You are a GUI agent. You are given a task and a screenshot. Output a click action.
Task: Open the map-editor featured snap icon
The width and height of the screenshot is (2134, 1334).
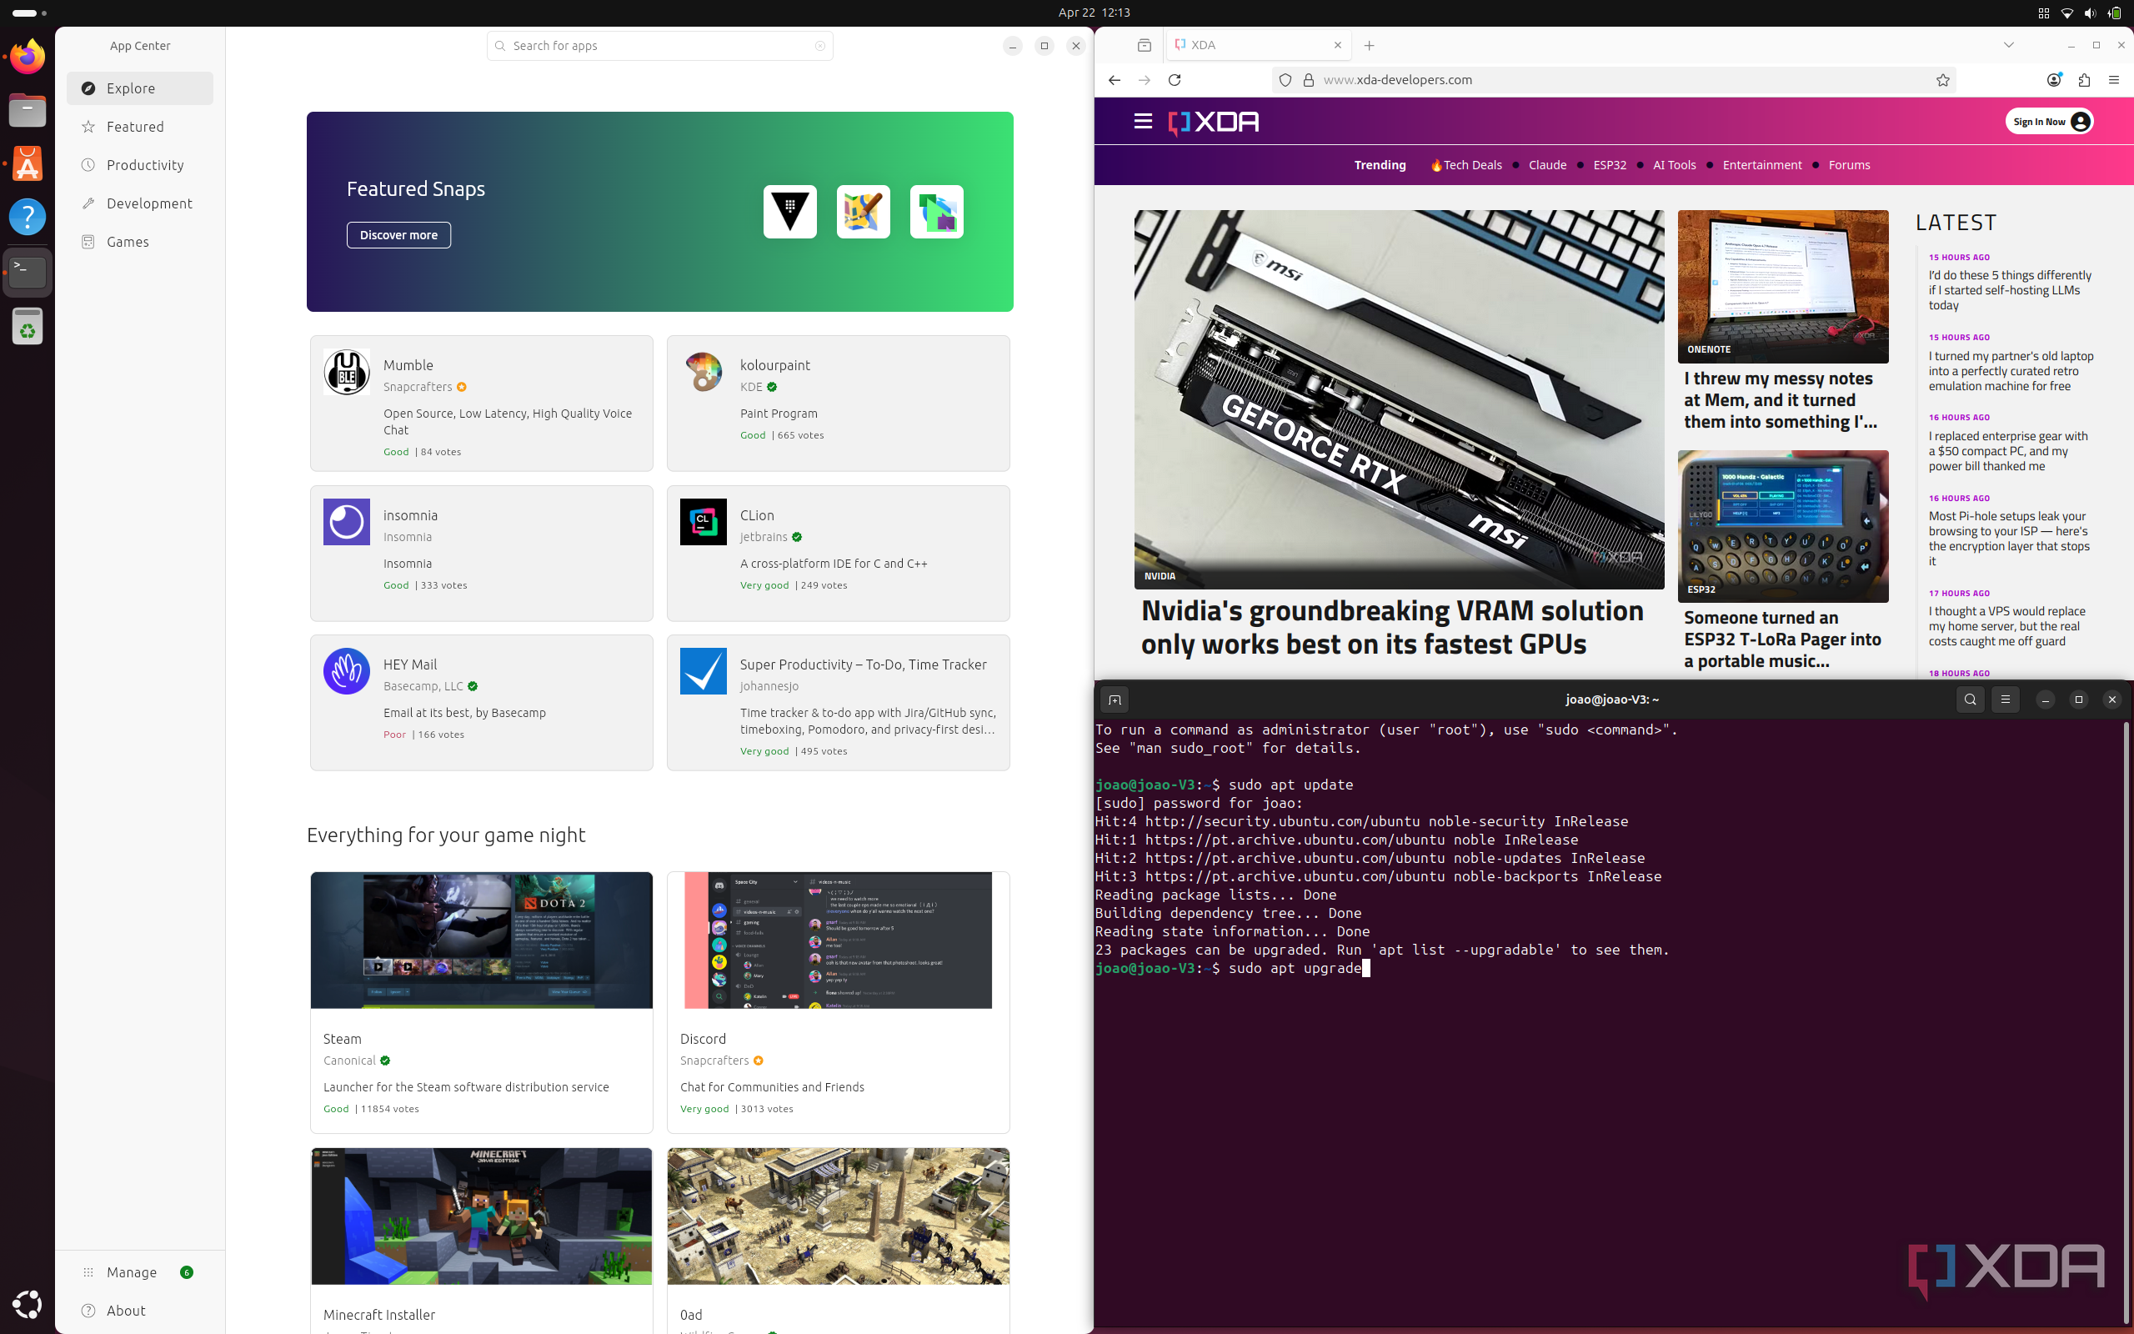tap(863, 212)
